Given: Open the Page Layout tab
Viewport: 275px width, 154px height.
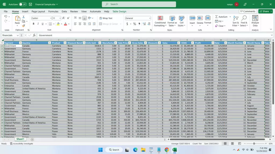Looking at the screenshot, I should click(x=38, y=11).
